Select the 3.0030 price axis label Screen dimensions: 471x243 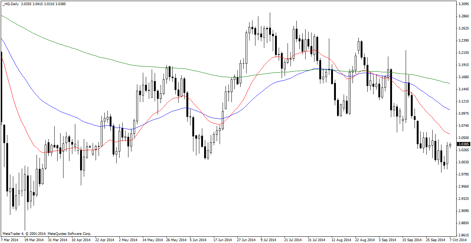coord(463,162)
